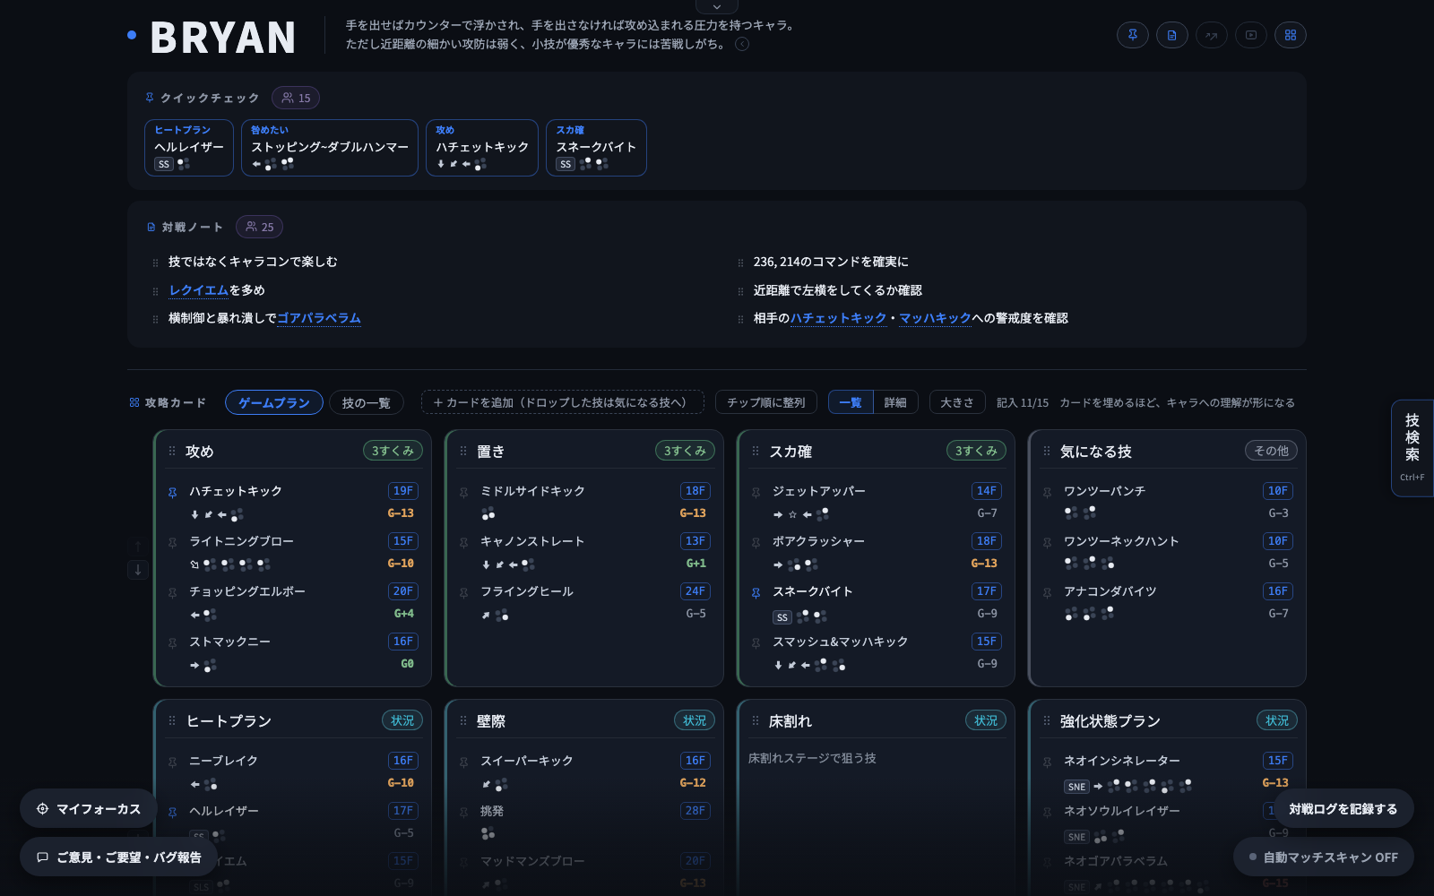This screenshot has width=1434, height=896.
Task: Click the 15 users badge beside クイックチェック
Action: 296,98
